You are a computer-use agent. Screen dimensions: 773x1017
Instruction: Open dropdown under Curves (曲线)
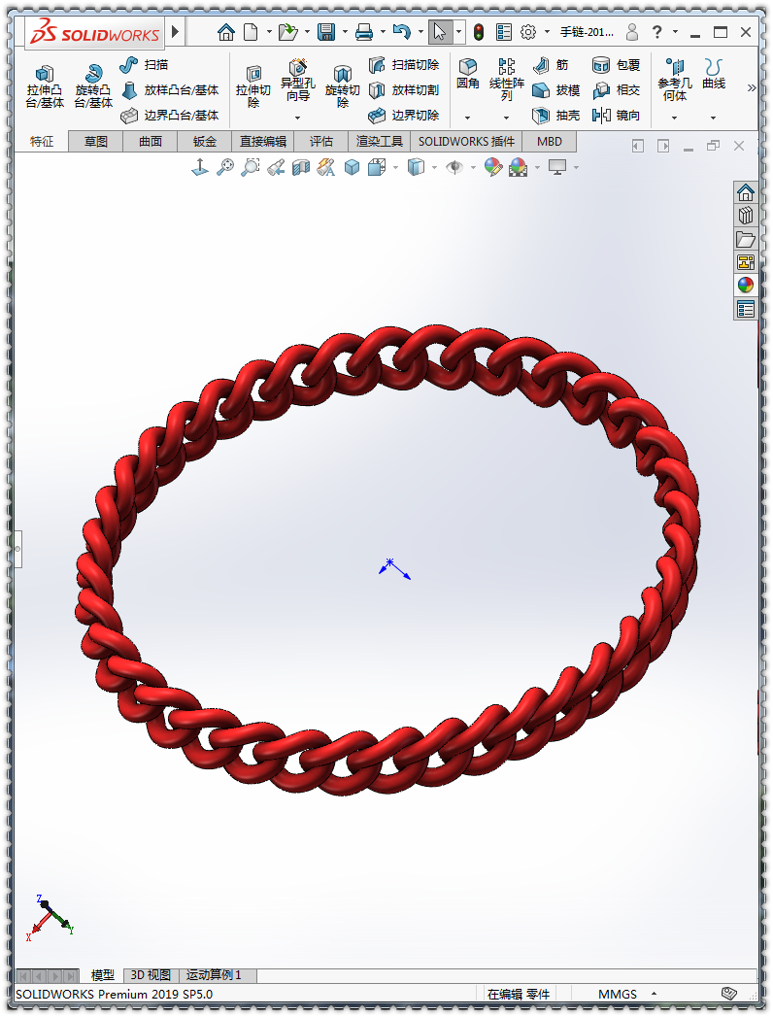[x=714, y=119]
